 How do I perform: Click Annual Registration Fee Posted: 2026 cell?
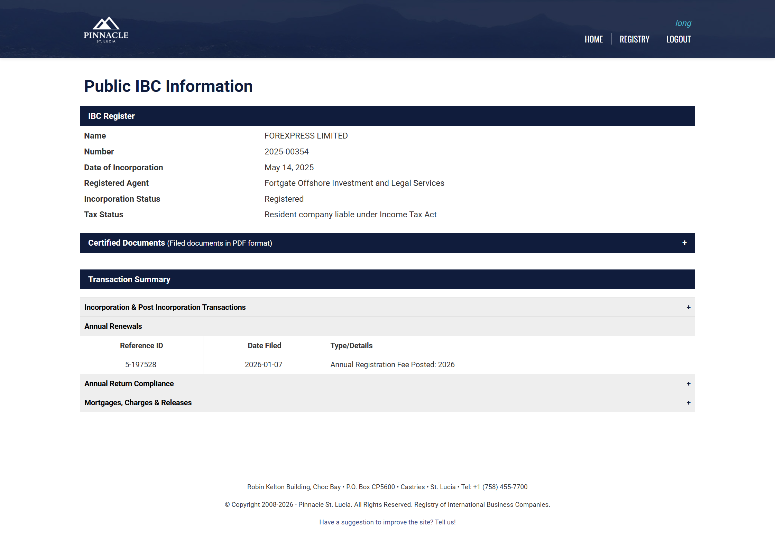[x=510, y=365]
